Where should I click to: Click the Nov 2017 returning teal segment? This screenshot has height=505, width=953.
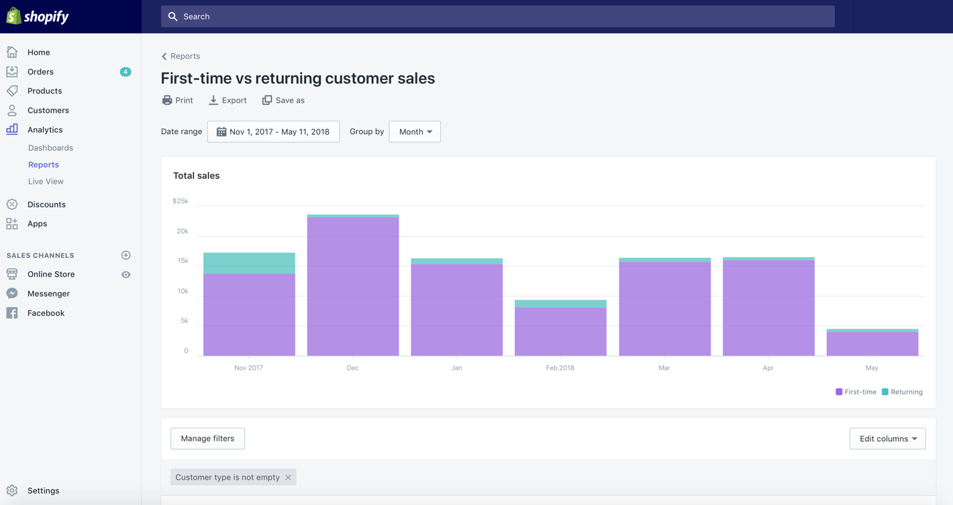click(249, 263)
